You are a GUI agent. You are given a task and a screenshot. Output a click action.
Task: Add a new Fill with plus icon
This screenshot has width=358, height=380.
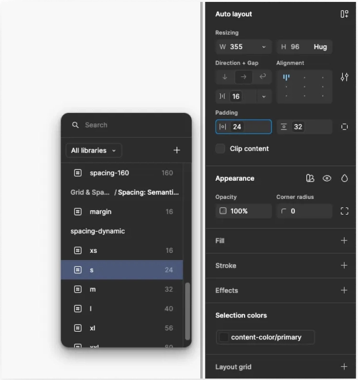pyautogui.click(x=344, y=240)
